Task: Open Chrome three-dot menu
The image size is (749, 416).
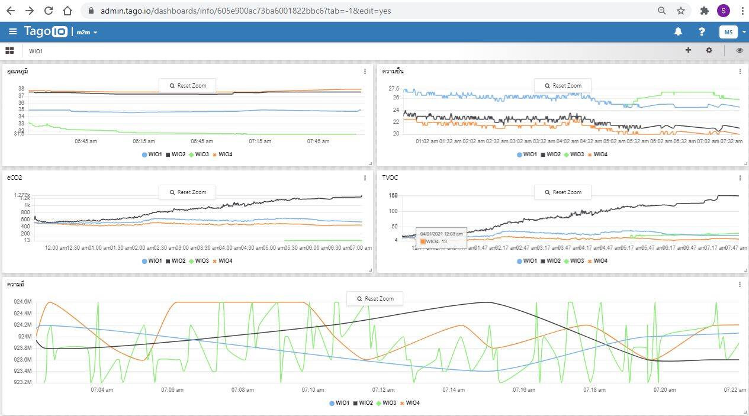Action: tap(742, 11)
